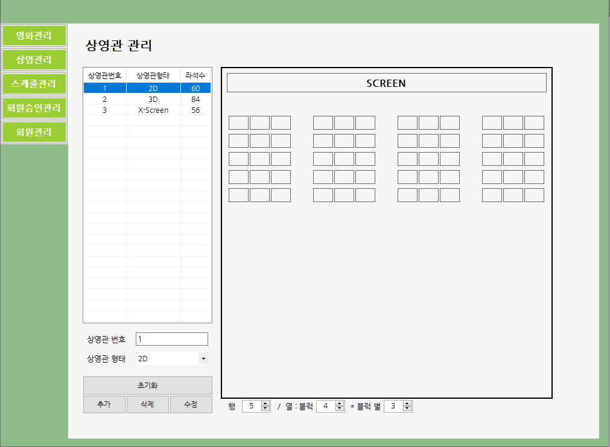Viewport: 610px width, 447px height.
Task: Select the 스케줄관리 sidebar menu
Action: 34,84
